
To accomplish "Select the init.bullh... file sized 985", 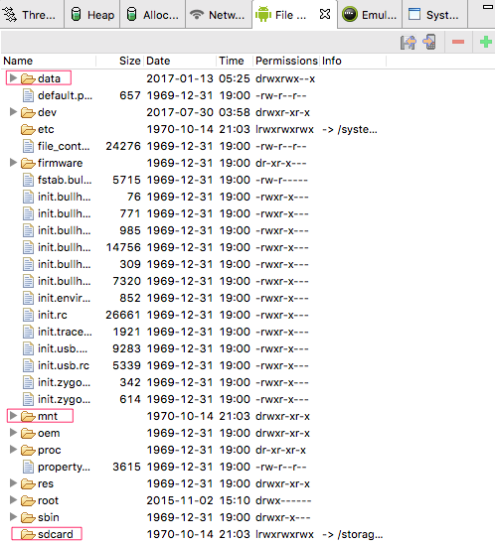I will tap(65, 230).
